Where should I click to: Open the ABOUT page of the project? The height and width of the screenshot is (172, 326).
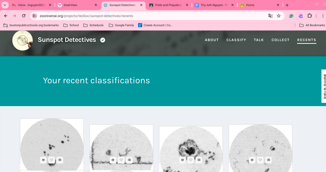point(212,40)
